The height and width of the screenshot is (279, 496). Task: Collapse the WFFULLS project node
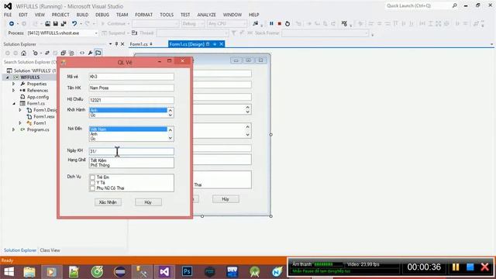tap(7, 77)
